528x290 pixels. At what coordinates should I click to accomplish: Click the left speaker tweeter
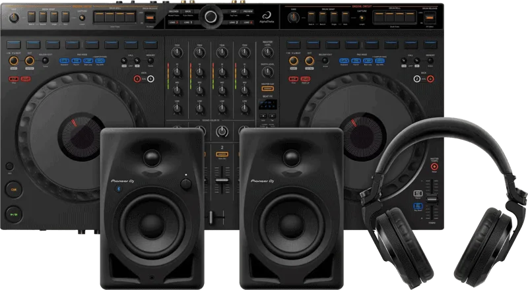152,158
